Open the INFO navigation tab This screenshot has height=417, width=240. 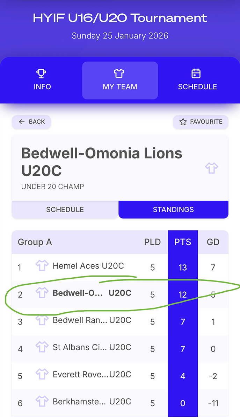tap(42, 81)
